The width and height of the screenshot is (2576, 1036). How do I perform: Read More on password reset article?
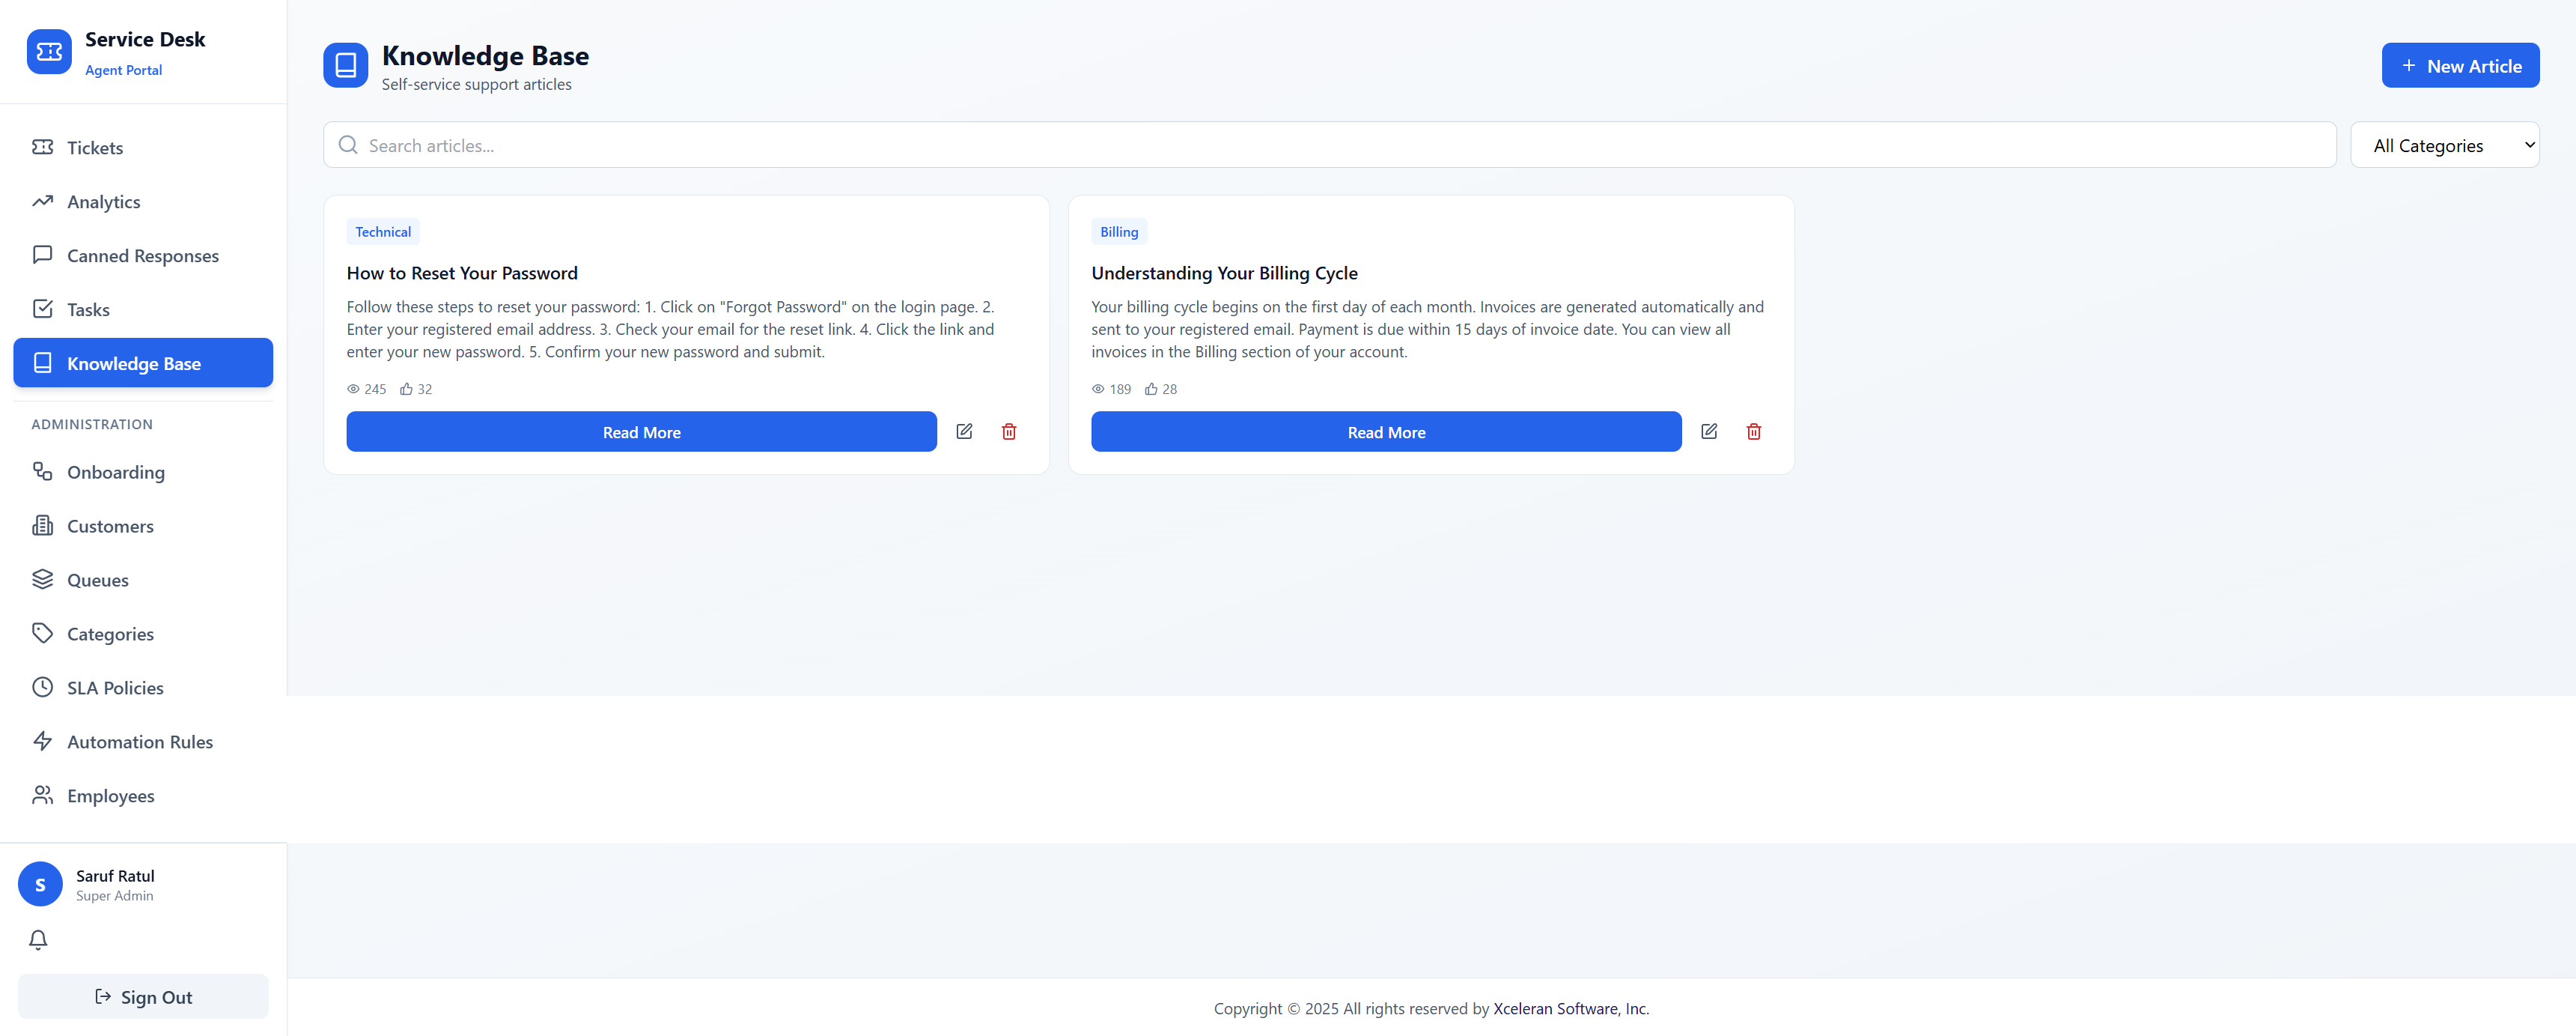click(x=641, y=431)
